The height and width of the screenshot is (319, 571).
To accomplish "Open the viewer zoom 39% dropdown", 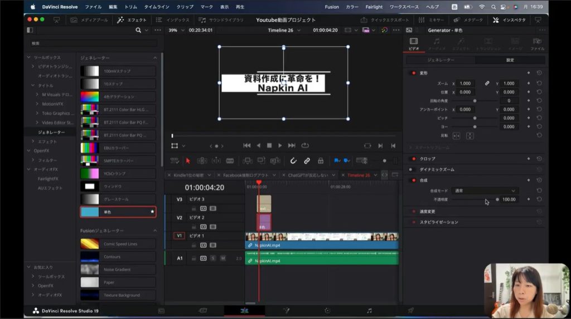I will tap(175, 30).
